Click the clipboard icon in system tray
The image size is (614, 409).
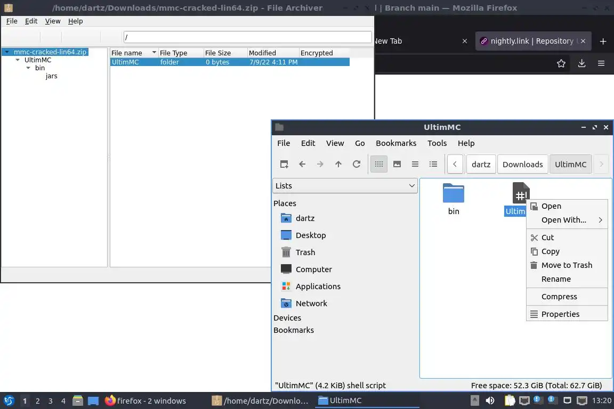(510, 400)
